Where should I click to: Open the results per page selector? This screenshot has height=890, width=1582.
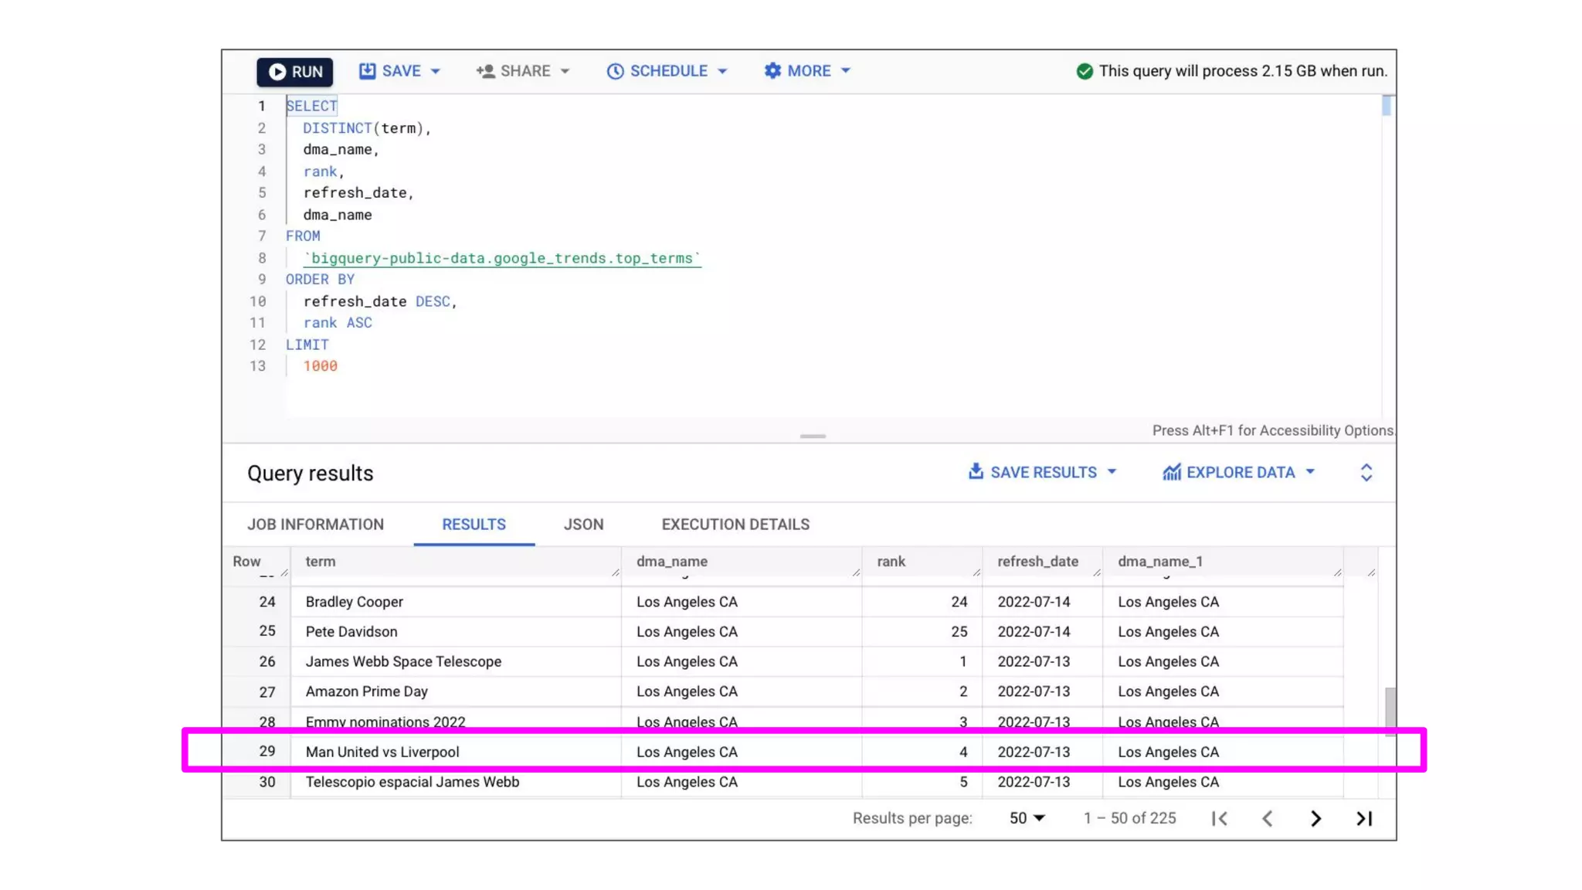[x=1027, y=818]
